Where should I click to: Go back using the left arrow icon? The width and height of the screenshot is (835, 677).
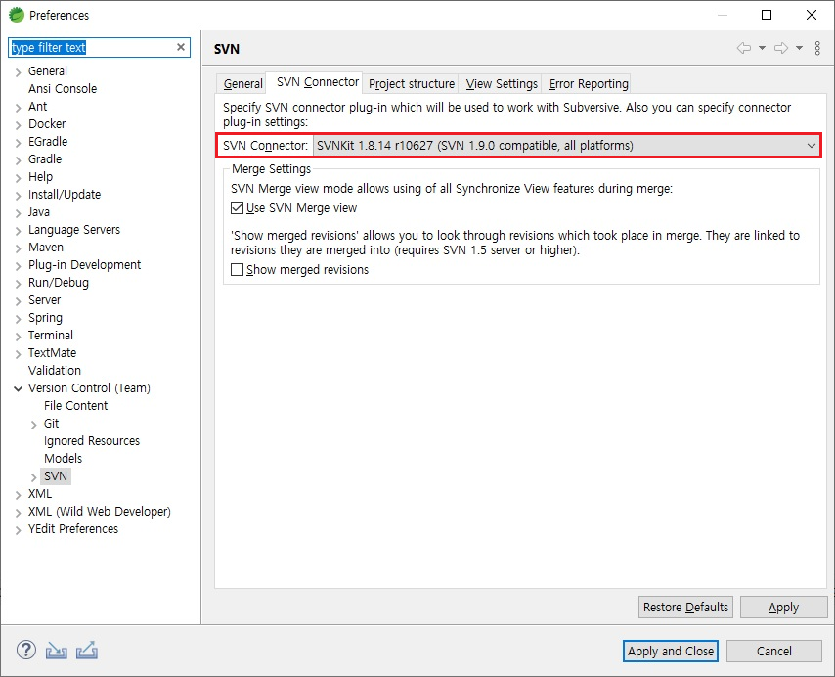click(x=744, y=49)
